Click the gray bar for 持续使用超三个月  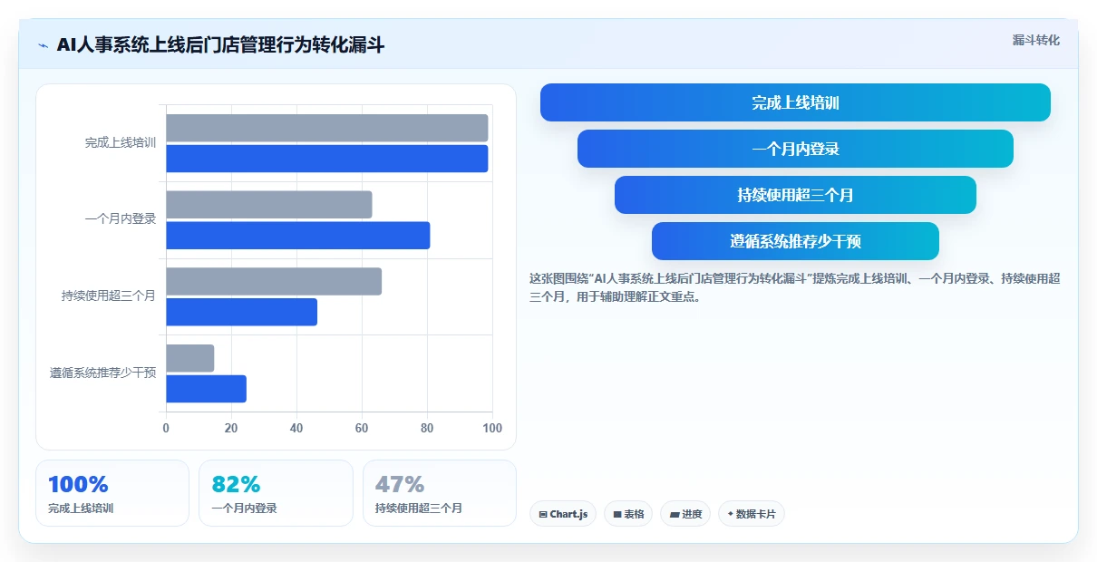[x=274, y=281]
